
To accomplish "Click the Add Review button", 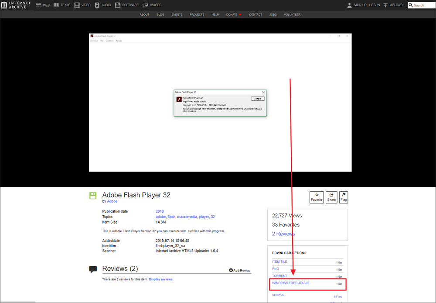I will 240,270.
